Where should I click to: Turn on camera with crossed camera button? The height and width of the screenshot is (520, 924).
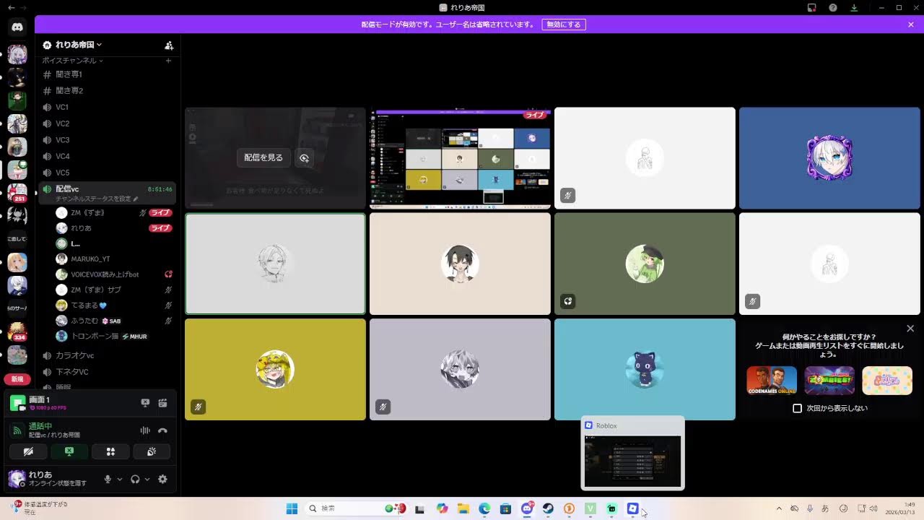[x=28, y=451]
